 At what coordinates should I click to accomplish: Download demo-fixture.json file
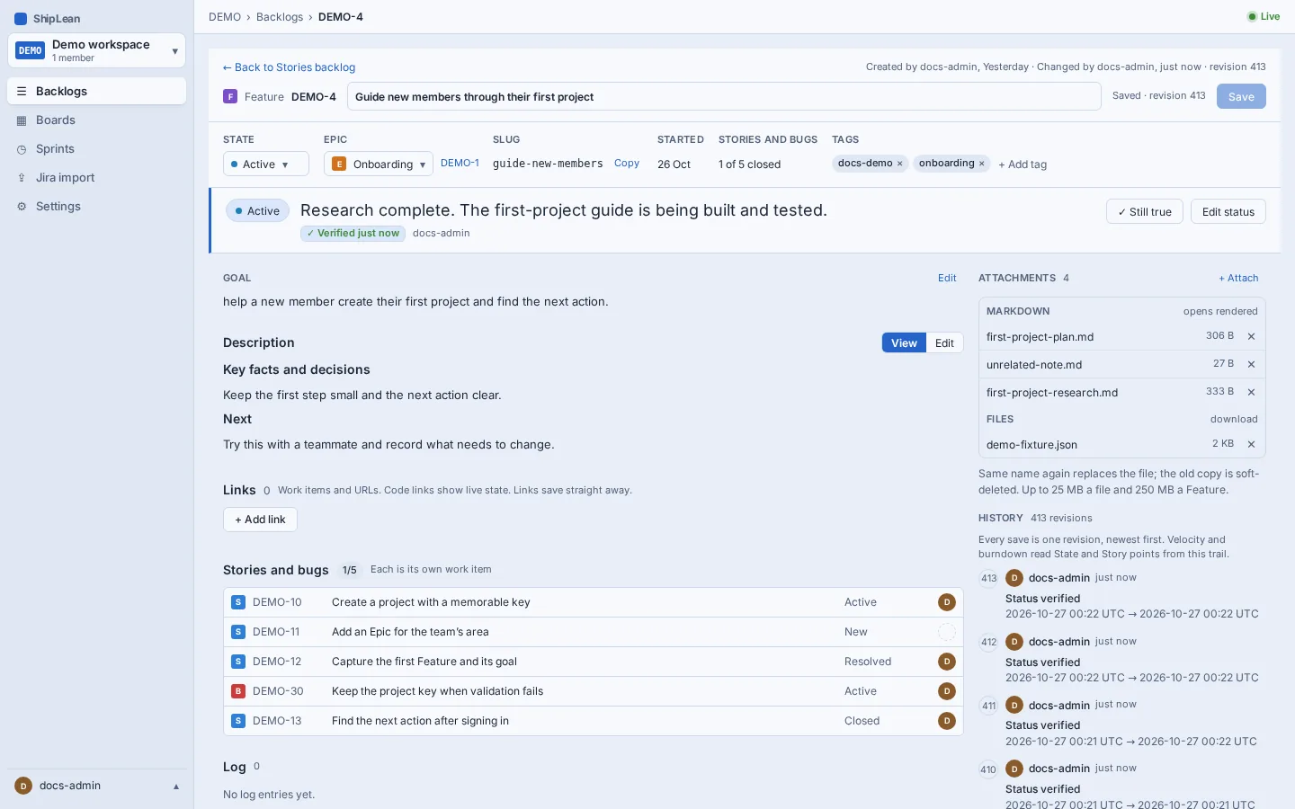coord(1032,445)
